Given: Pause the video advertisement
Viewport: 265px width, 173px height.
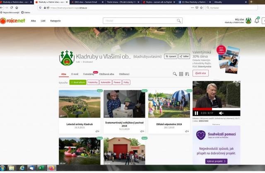Looking at the screenshot, I should point(196,113).
